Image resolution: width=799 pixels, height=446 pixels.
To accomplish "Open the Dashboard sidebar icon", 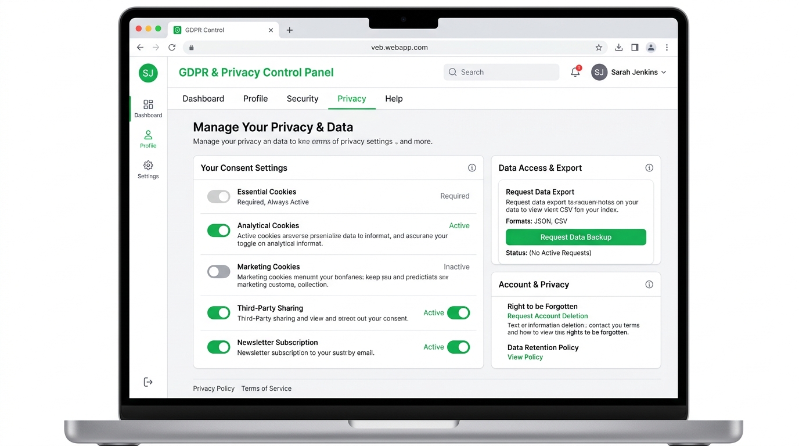I will tap(148, 108).
